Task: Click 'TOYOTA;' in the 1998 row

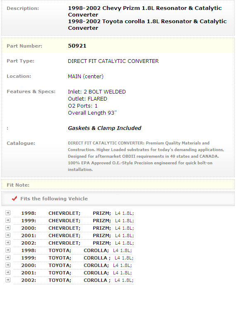Action: click(60, 250)
